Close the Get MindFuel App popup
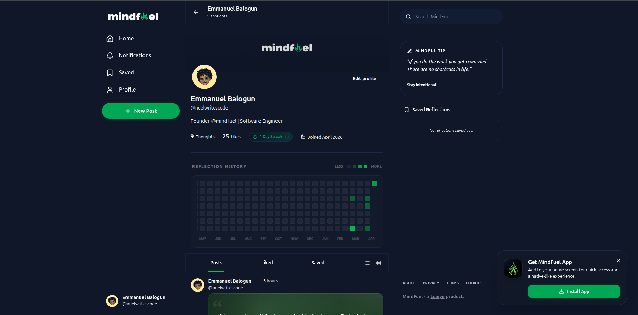The width and height of the screenshot is (638, 315). (x=619, y=260)
